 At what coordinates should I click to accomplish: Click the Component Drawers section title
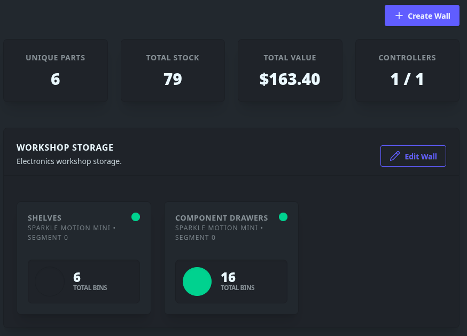coord(221,218)
